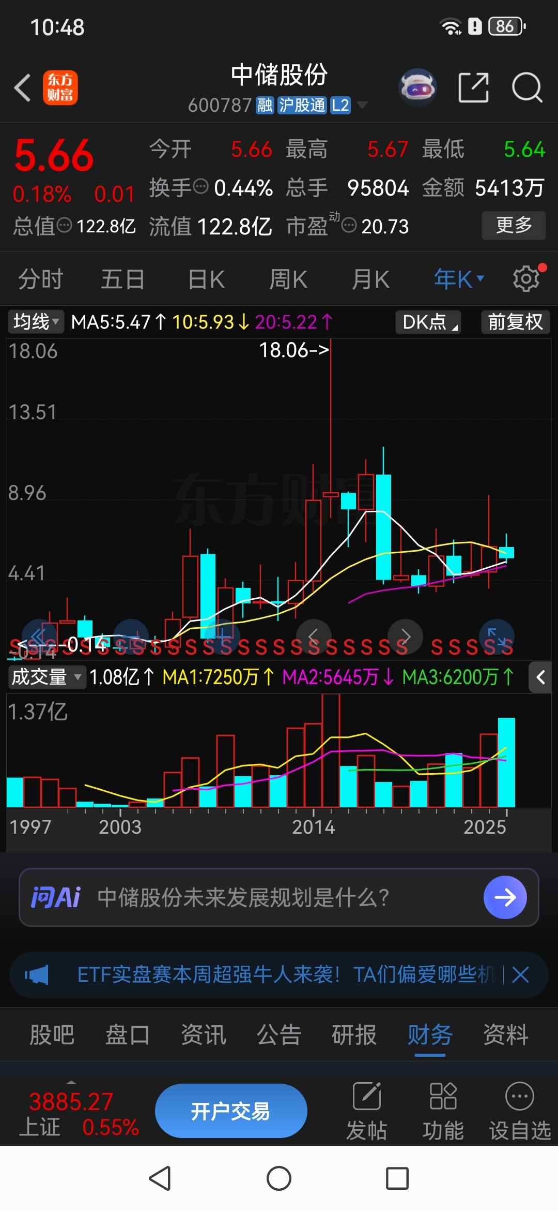Image resolution: width=558 pixels, height=1211 pixels.
Task: Tap double-left arrow chart control
Action: (x=39, y=636)
